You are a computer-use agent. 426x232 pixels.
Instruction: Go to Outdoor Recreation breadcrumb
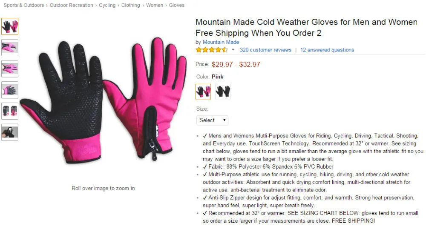[71, 5]
